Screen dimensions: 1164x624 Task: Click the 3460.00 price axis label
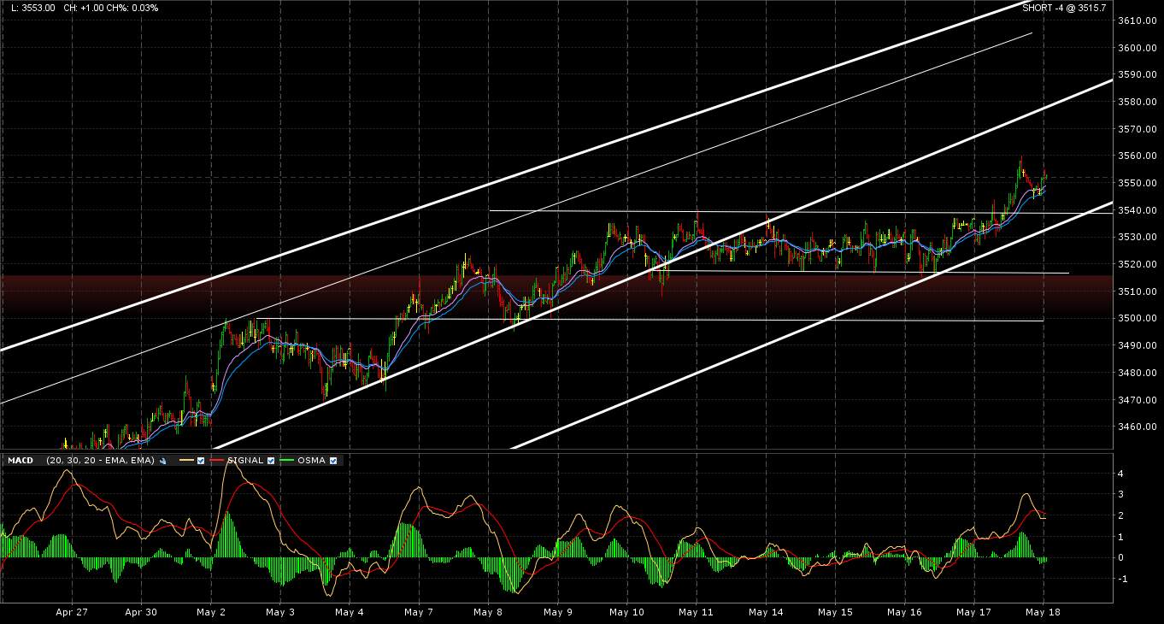tap(1138, 427)
